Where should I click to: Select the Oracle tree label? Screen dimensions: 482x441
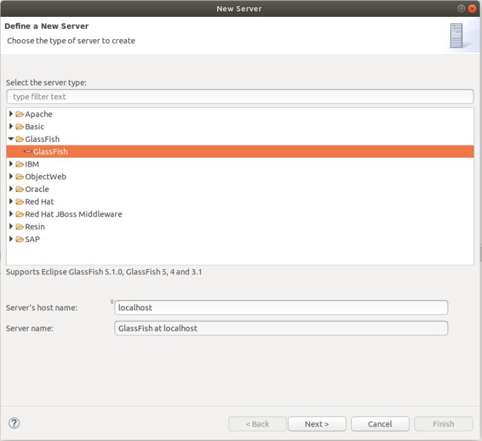(37, 190)
